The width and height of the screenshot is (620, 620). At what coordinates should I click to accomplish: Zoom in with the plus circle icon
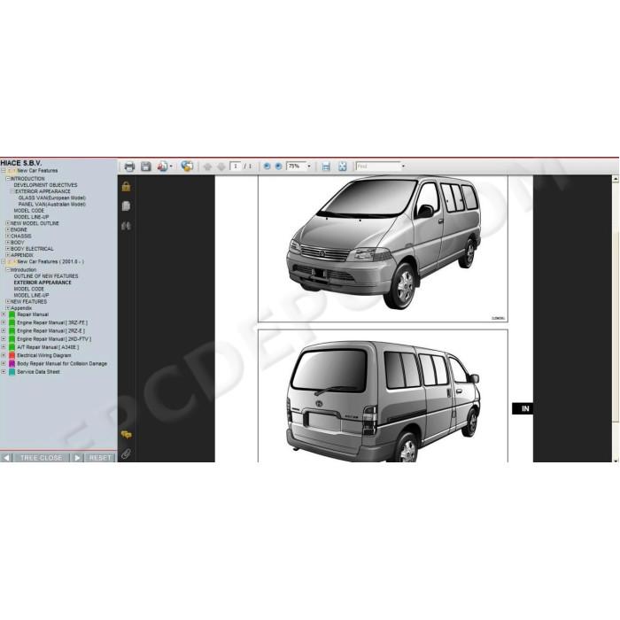click(x=278, y=167)
